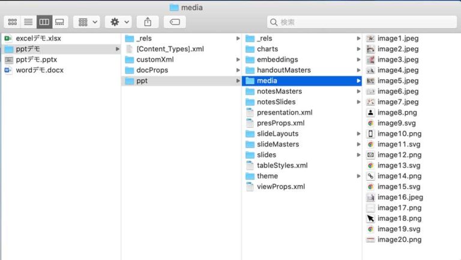
Task: Click the Share toolbar button
Action: pyautogui.click(x=148, y=22)
